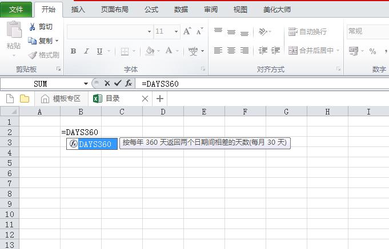Open Insert Function fx dialog
The width and height of the screenshot is (389, 249).
(129, 83)
